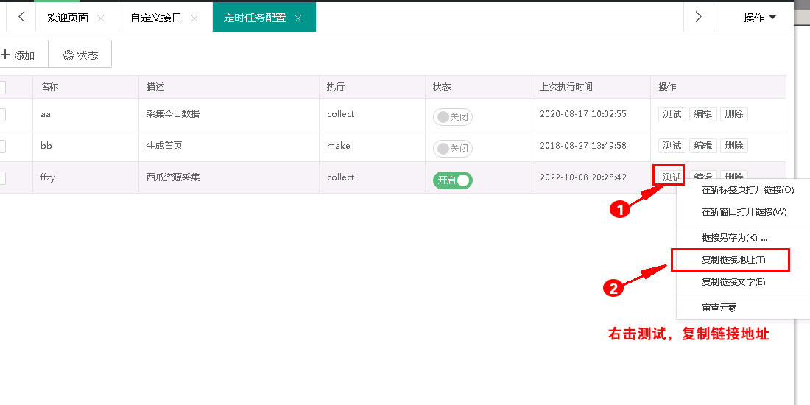Click 删除 button for task aa
Image resolution: width=810 pixels, height=405 pixels.
tap(734, 114)
